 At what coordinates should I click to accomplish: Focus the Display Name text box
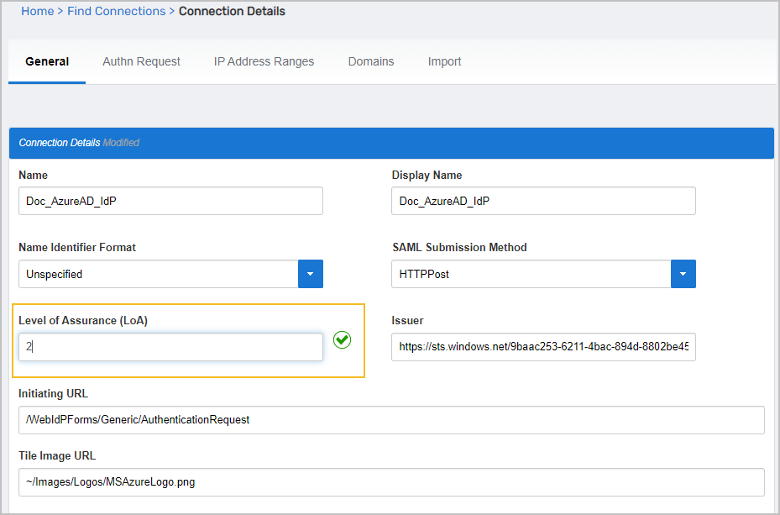coord(543,201)
